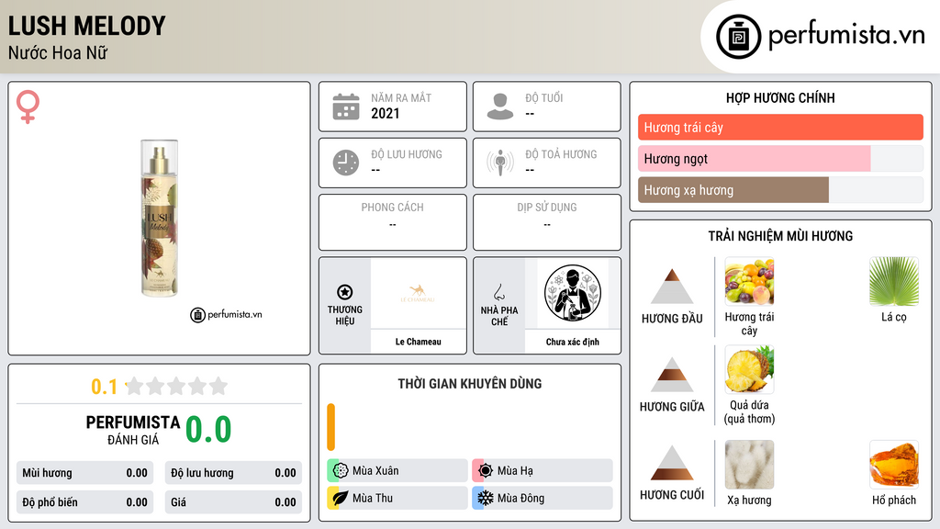Click the orange Hương trái cây accord bar
940x529 pixels.
(x=780, y=127)
